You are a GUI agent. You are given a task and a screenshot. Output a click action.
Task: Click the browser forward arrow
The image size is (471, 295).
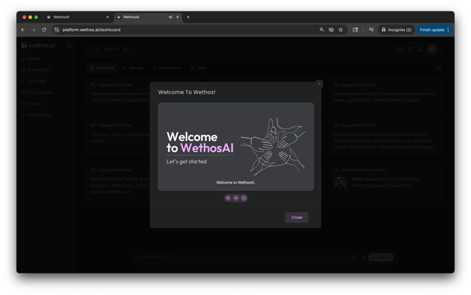coord(33,30)
